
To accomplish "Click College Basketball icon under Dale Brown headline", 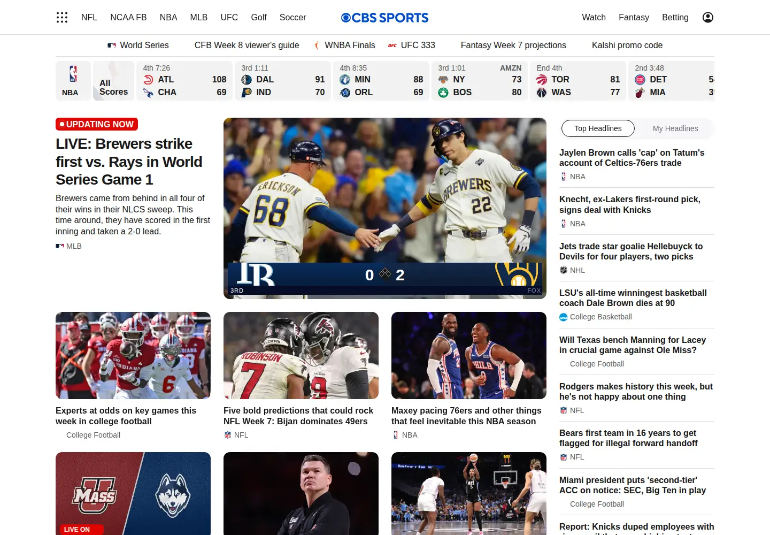I will 564,317.
